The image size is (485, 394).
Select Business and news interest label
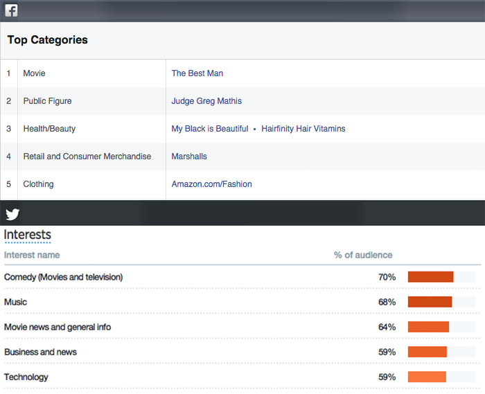click(x=40, y=352)
